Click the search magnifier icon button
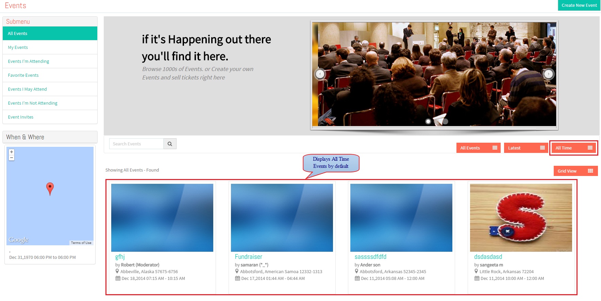This screenshot has width=601, height=301. pyautogui.click(x=170, y=144)
